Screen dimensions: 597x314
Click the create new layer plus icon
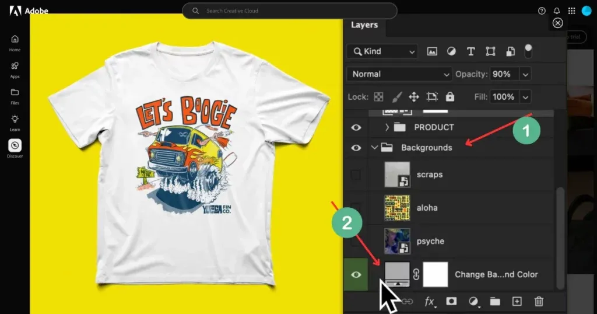[517, 301]
